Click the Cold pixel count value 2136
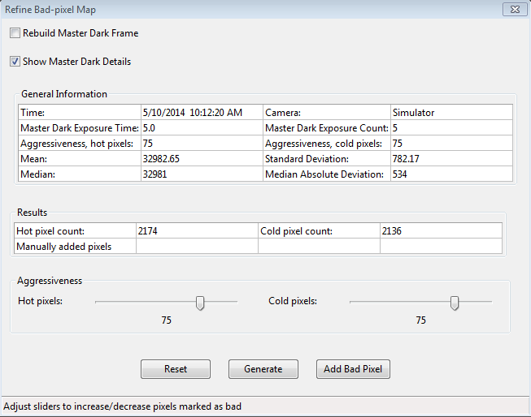 pos(391,231)
